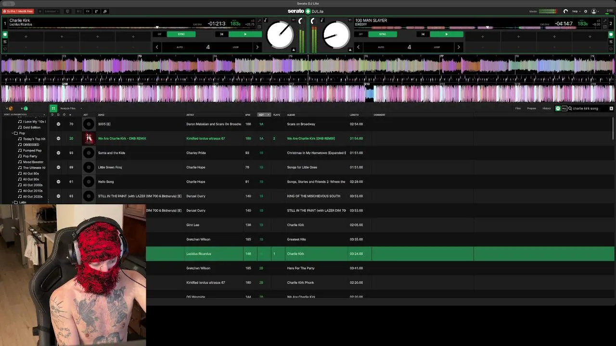Double the deck 1 auto loop size
Screen dimensions: 616x346
click(x=257, y=47)
